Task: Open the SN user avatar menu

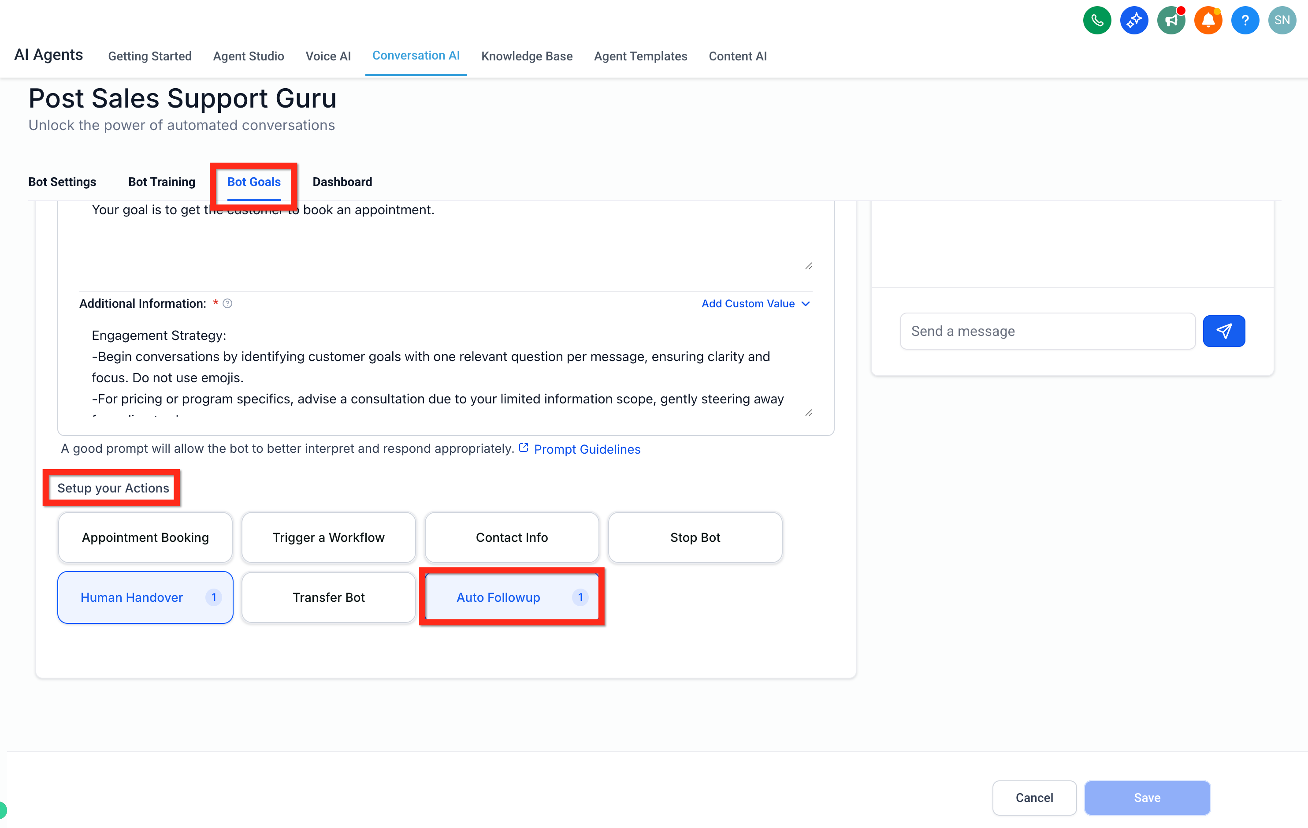Action: (1282, 21)
